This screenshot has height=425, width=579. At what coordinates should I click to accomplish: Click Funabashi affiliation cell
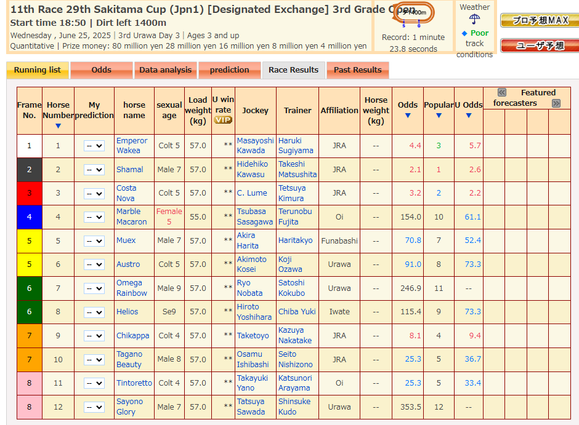(339, 240)
